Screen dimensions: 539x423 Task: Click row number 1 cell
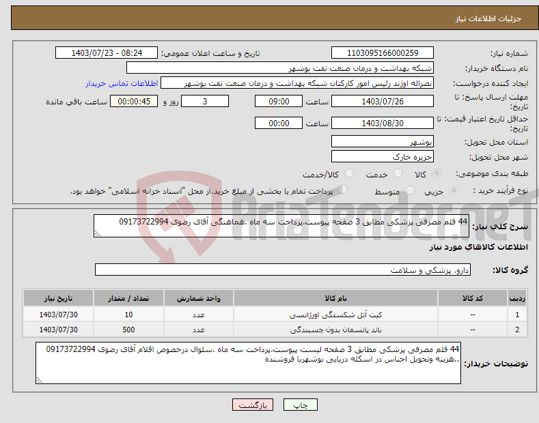(x=517, y=315)
